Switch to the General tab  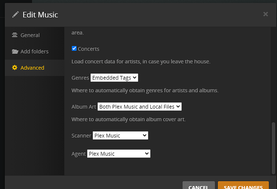(30, 35)
